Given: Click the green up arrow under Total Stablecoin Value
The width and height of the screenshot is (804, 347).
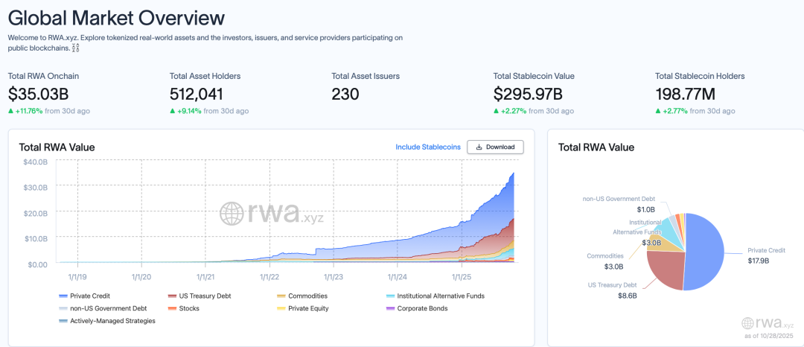Looking at the screenshot, I should point(497,111).
